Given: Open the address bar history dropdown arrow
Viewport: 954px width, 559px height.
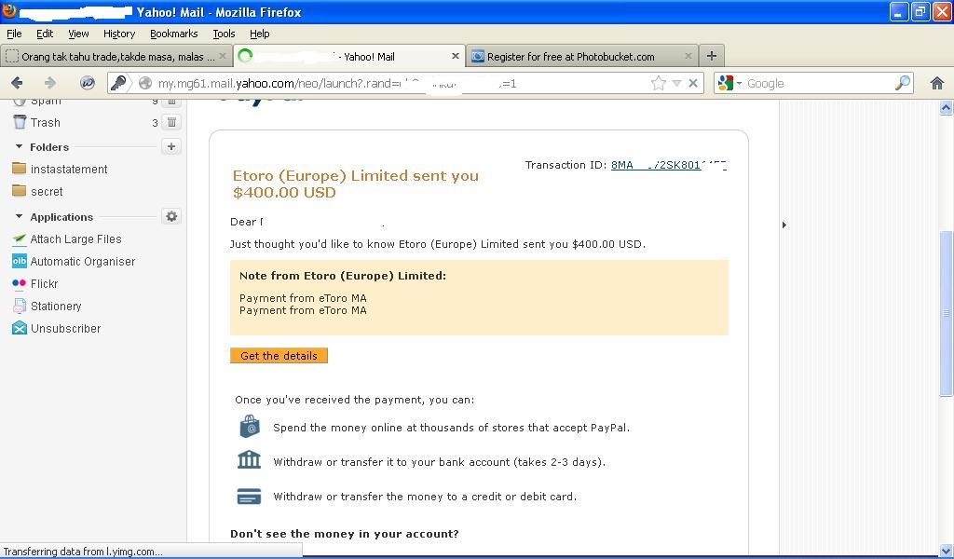Looking at the screenshot, I should (676, 83).
